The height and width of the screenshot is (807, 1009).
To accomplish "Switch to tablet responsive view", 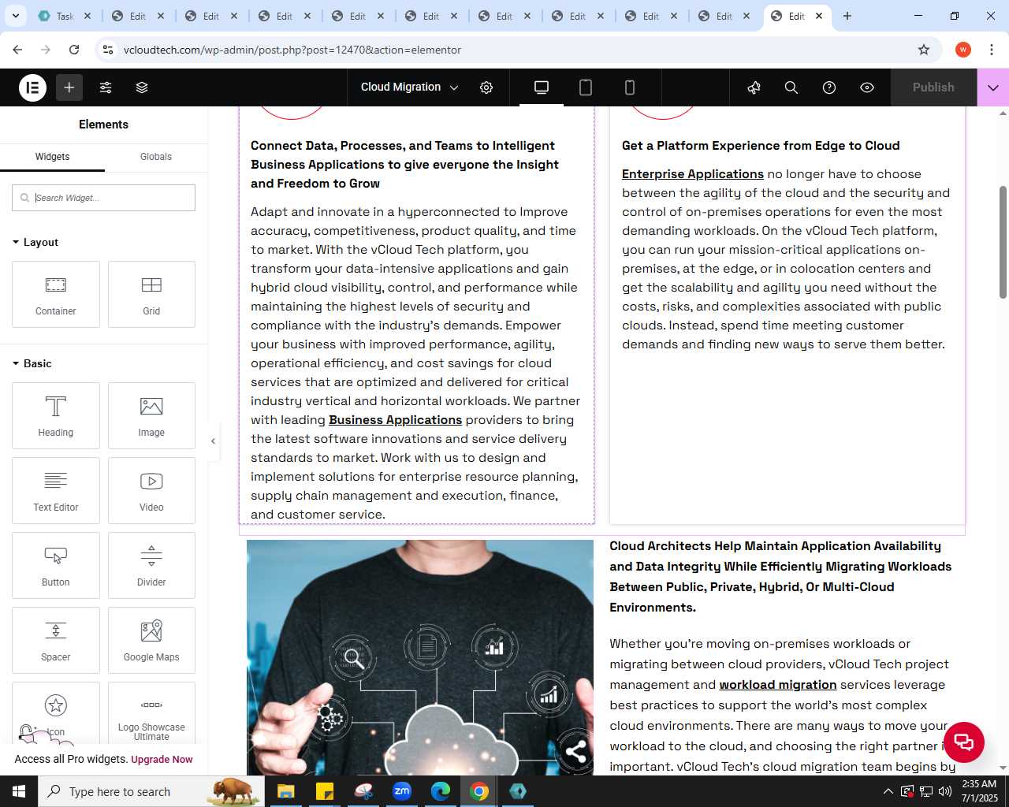I will point(586,87).
